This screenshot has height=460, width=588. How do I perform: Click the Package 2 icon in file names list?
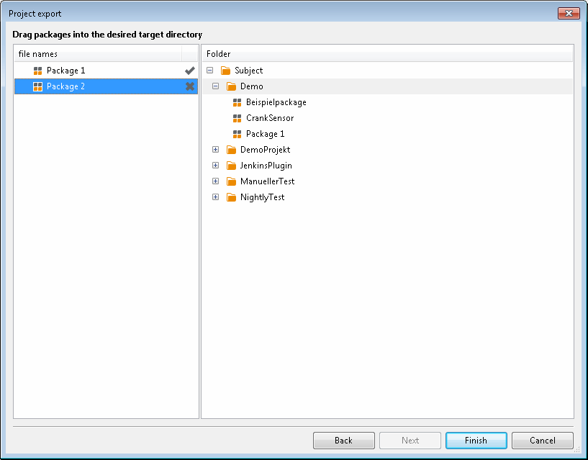pos(37,86)
